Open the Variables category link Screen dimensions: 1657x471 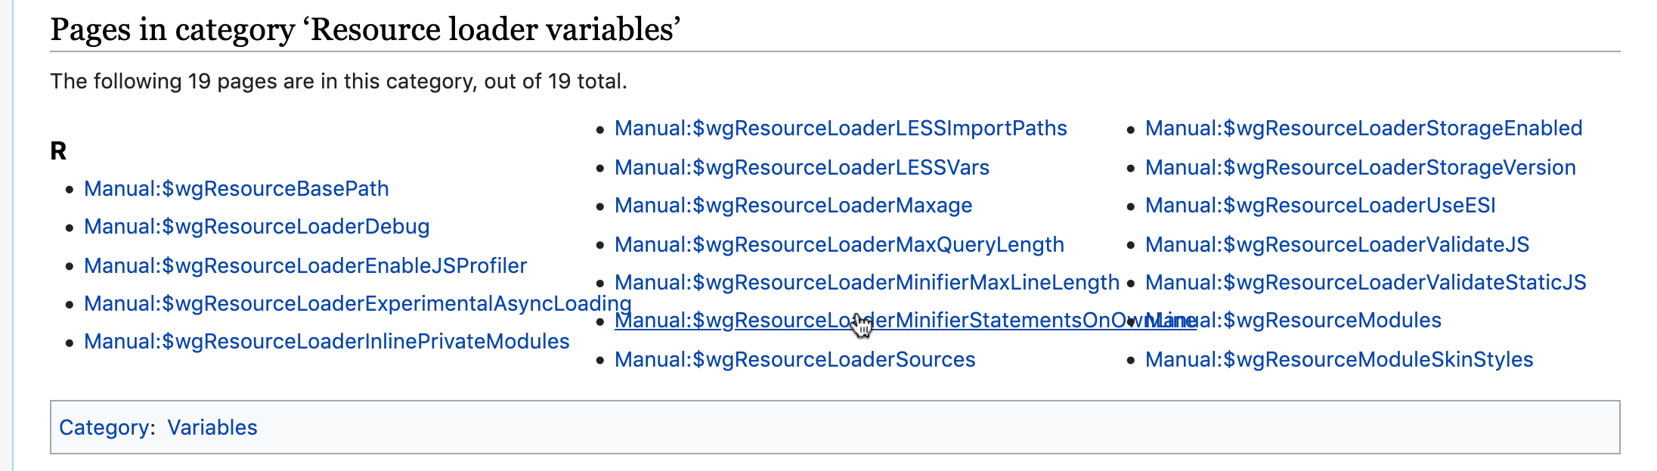(x=212, y=428)
